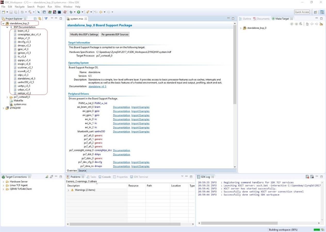Click Modify this BSP's Settings button
Image resolution: width=326 pixels, height=232 pixels.
point(84,35)
